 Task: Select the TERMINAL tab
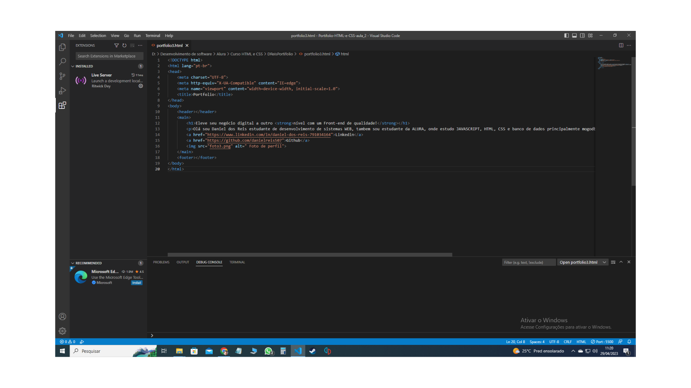tap(237, 262)
